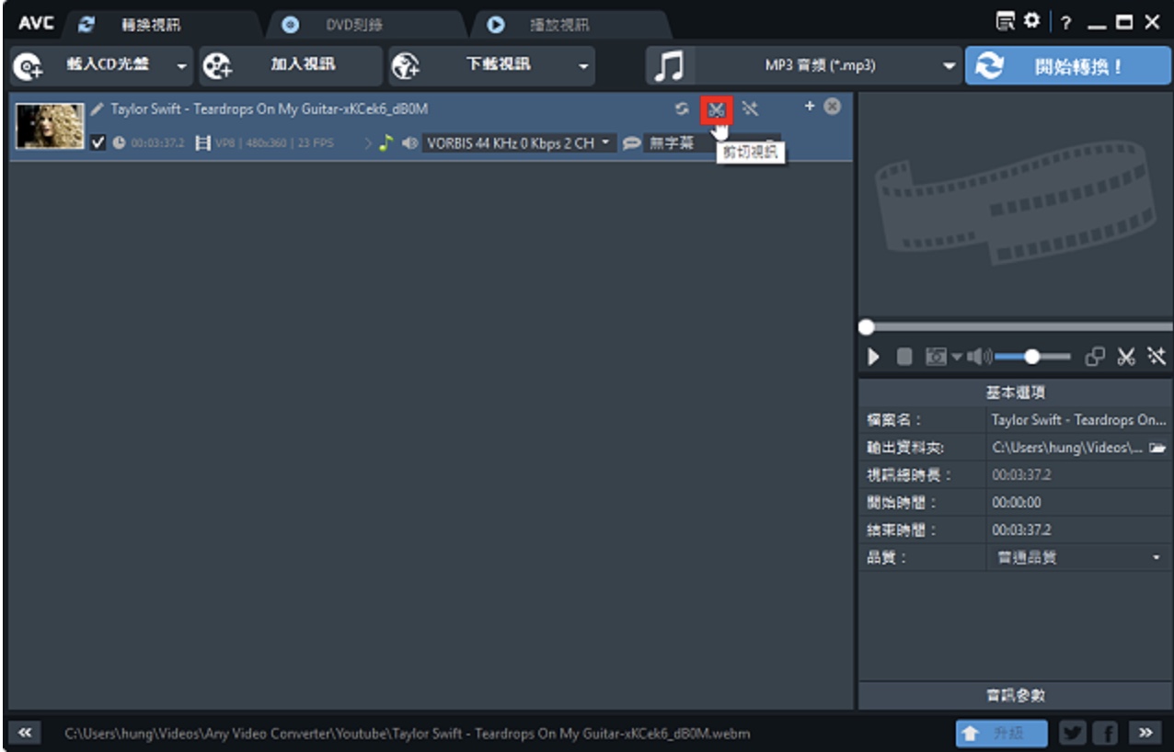
Task: Open the snapshot options arrow beside the camera
Action: click(957, 357)
